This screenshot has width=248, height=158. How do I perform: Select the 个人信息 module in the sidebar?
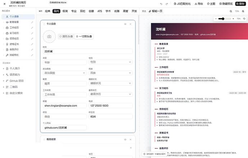[18, 17]
